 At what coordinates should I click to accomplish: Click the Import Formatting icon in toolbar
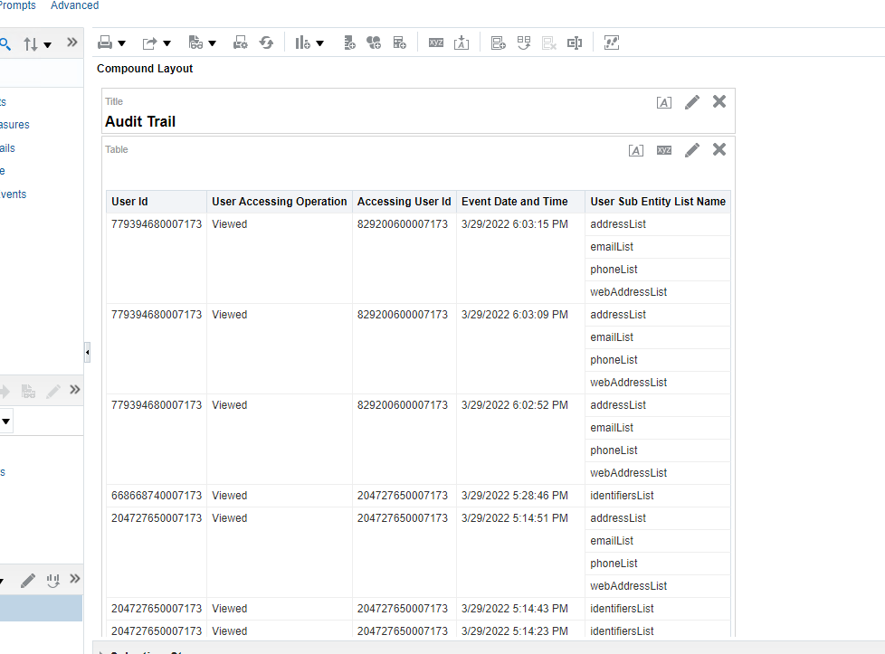pos(462,43)
